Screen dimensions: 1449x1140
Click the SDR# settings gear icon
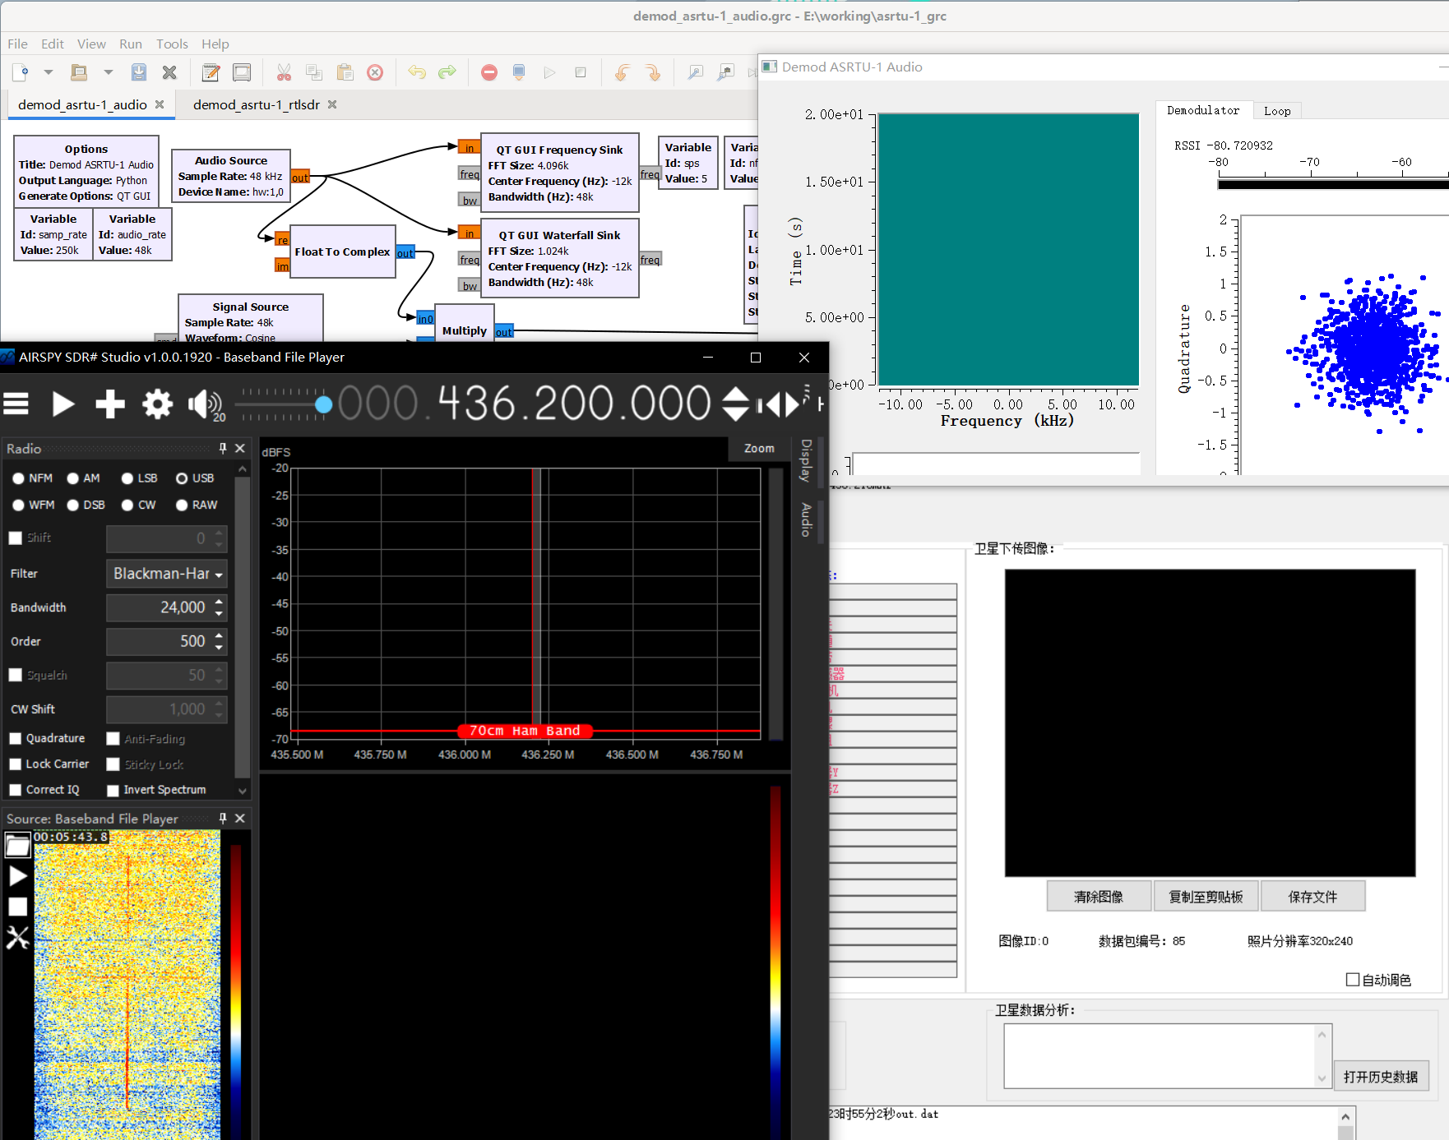[157, 404]
